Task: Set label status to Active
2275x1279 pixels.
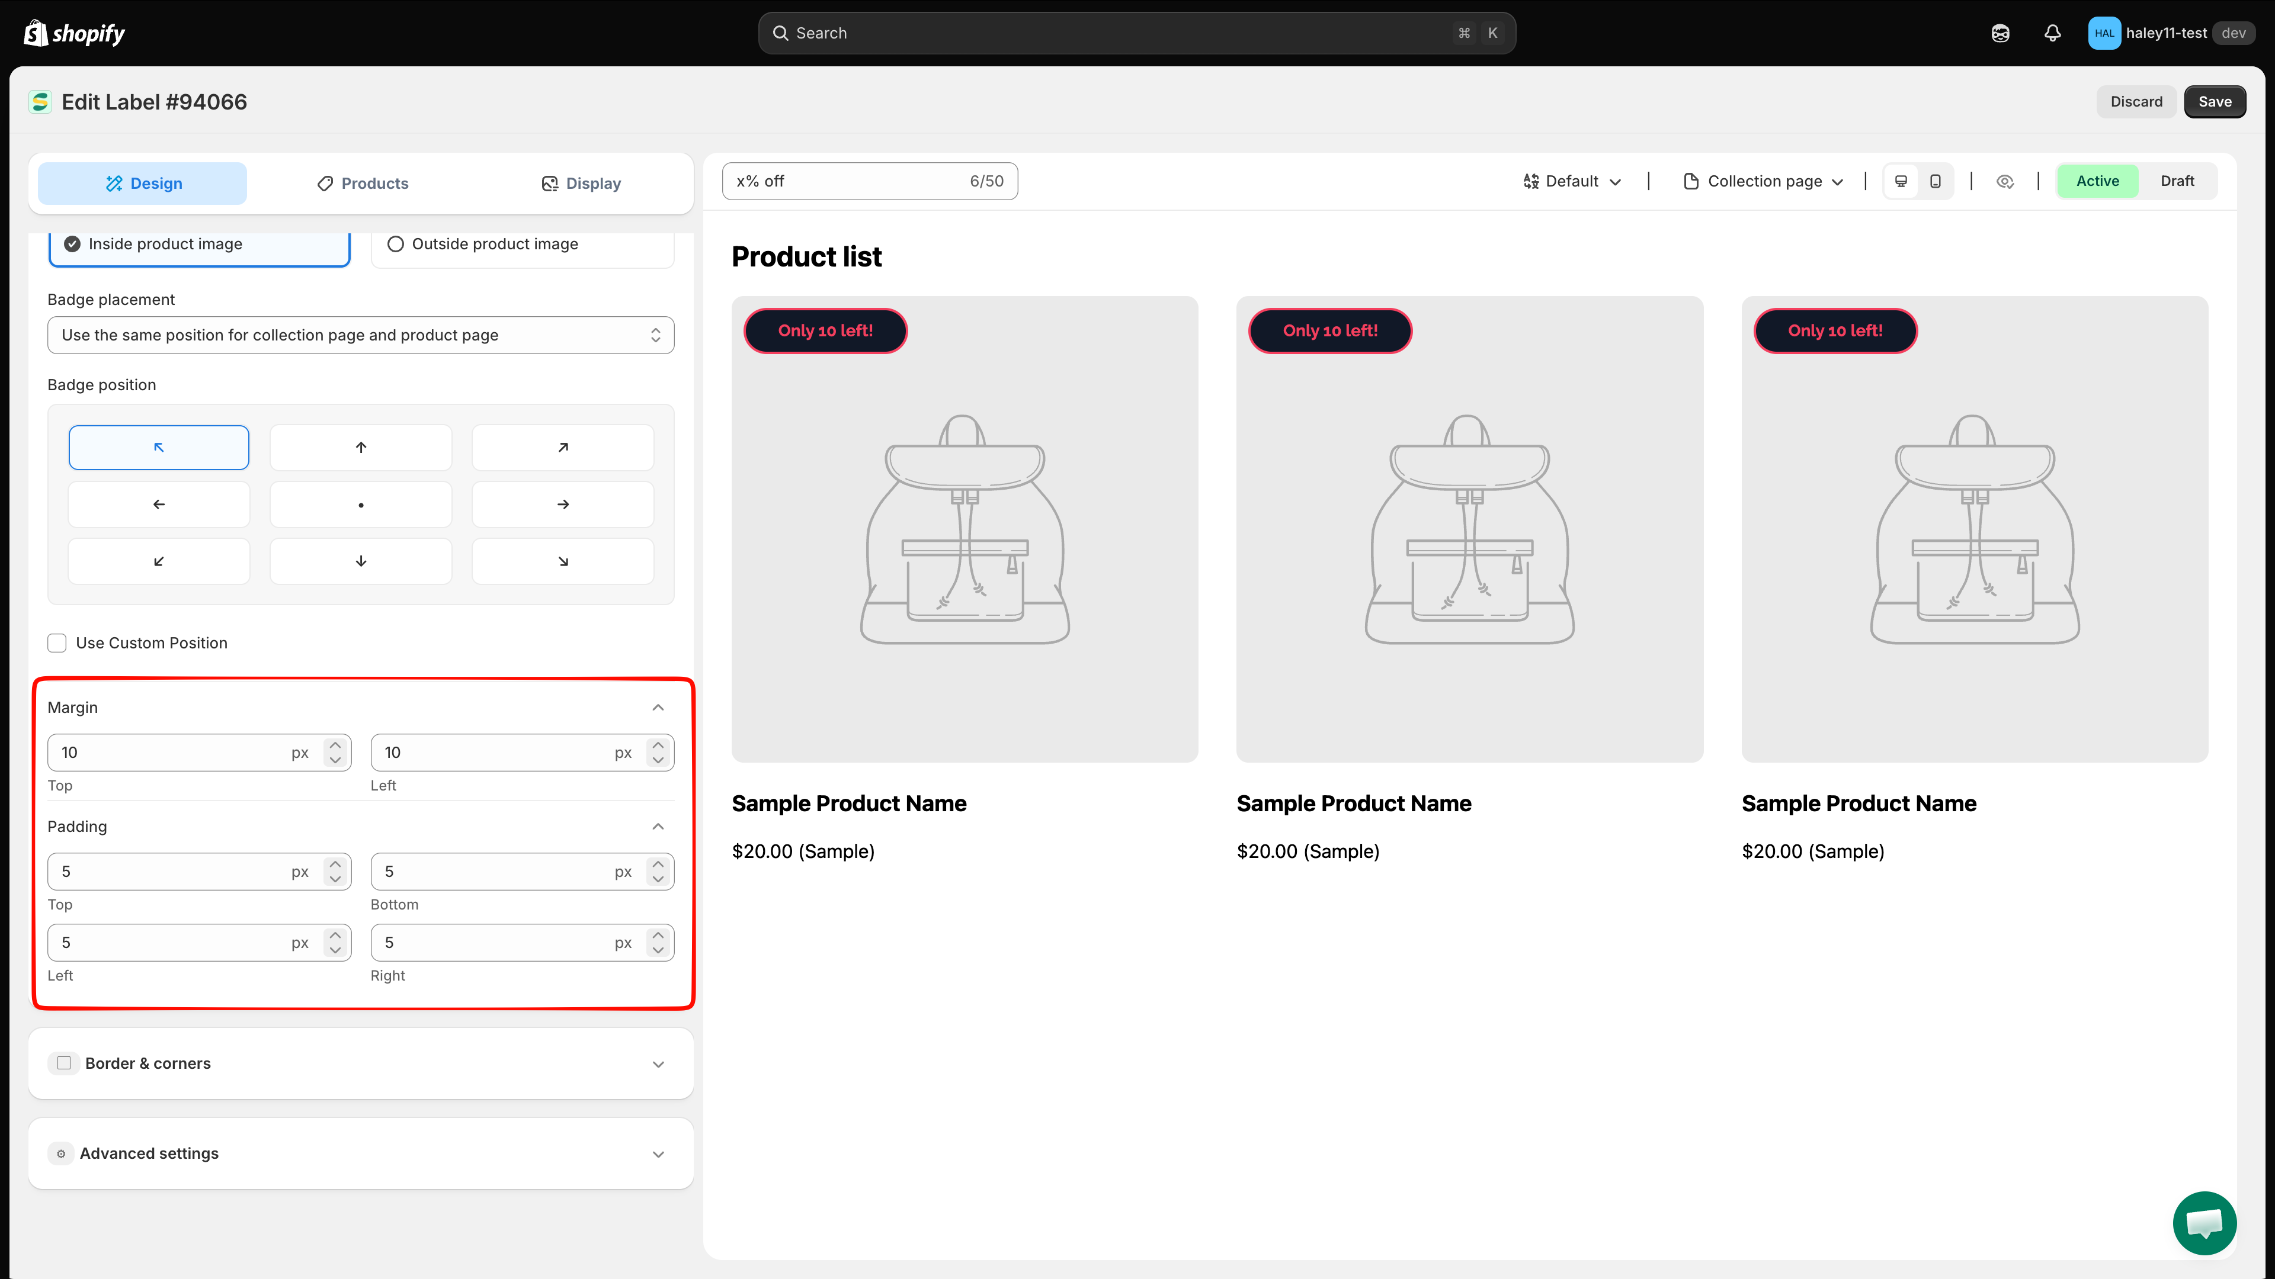Action: (2097, 181)
